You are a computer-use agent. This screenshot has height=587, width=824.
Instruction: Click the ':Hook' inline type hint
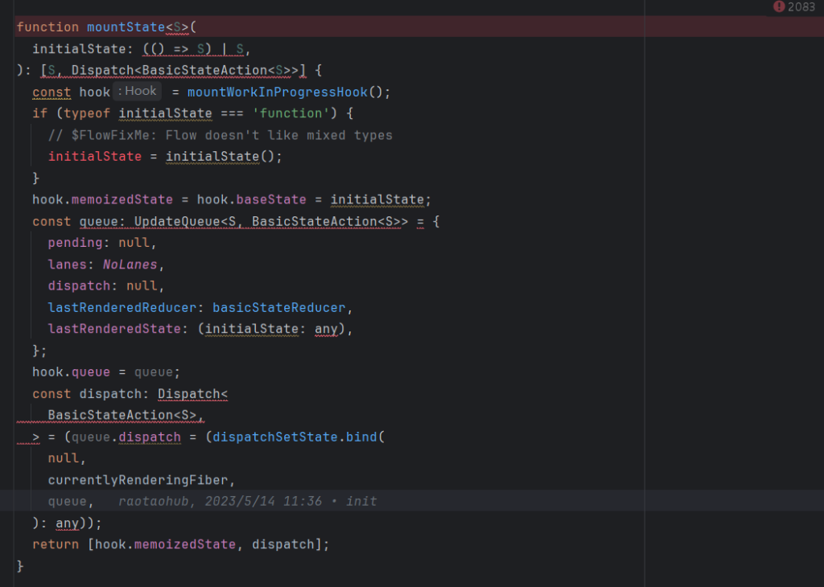pos(137,91)
